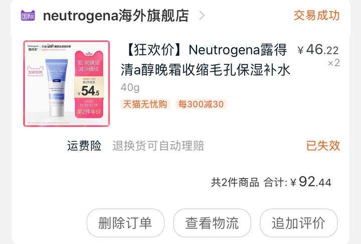The image size is (361, 244).
Task: Open product title 【狂欢价】Neutrogena露得清a醇晚霜
Action: [x=205, y=60]
